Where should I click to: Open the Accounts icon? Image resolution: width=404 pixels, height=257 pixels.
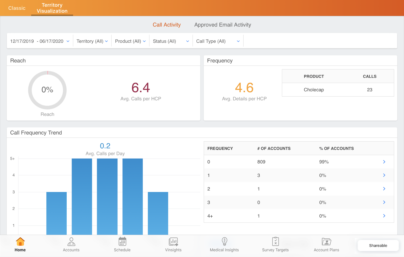coord(71,242)
